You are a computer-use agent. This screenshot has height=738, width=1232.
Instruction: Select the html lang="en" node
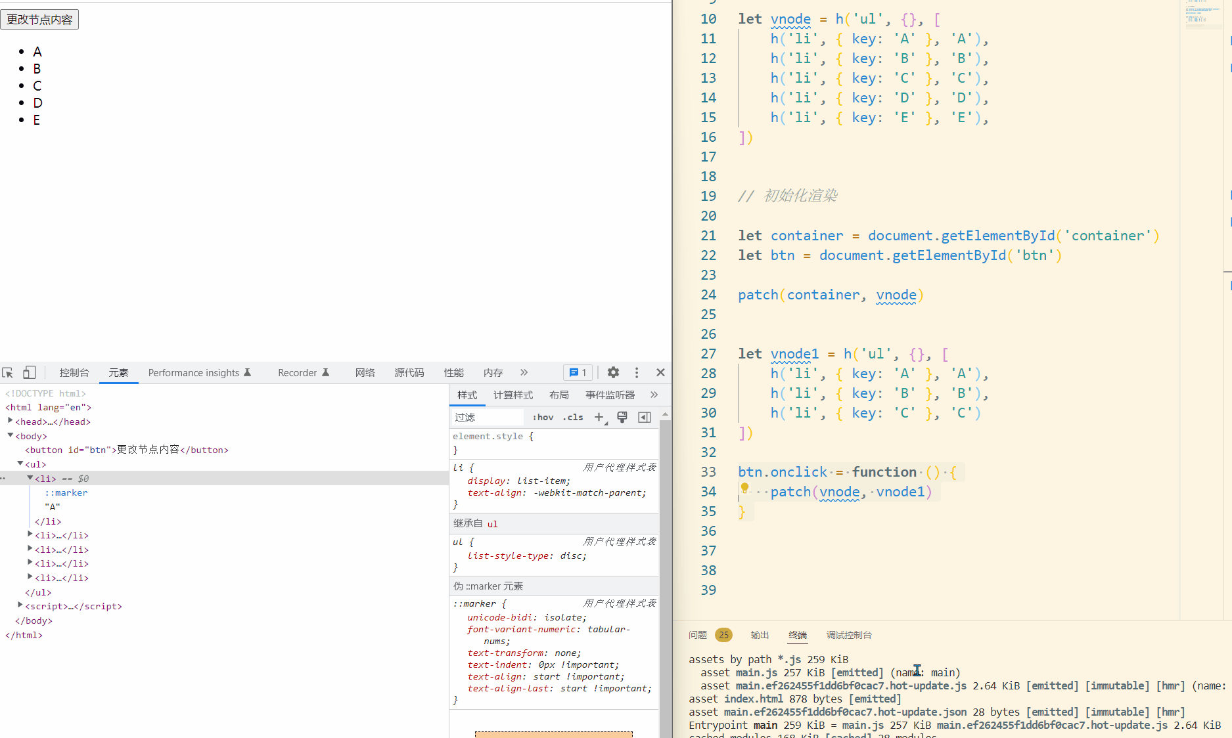point(48,407)
